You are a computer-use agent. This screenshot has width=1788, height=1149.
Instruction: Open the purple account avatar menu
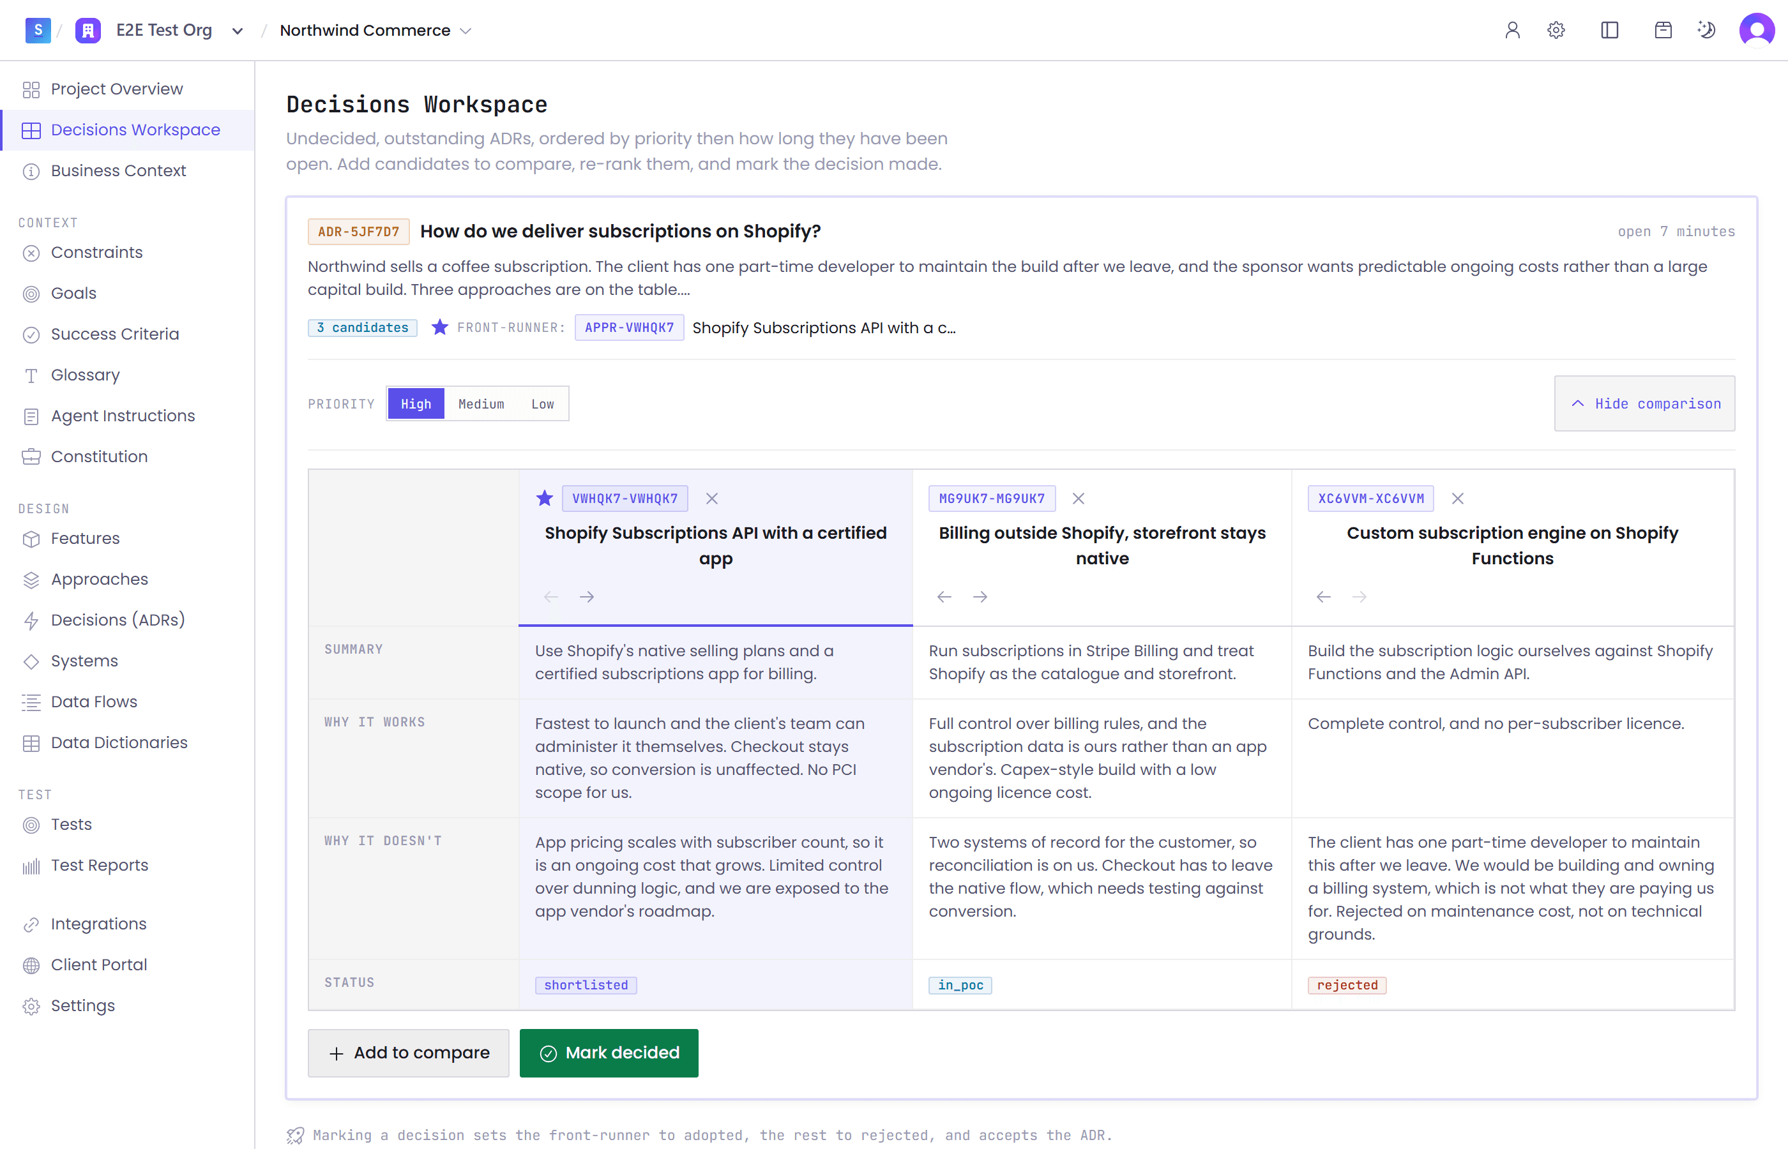tap(1757, 31)
